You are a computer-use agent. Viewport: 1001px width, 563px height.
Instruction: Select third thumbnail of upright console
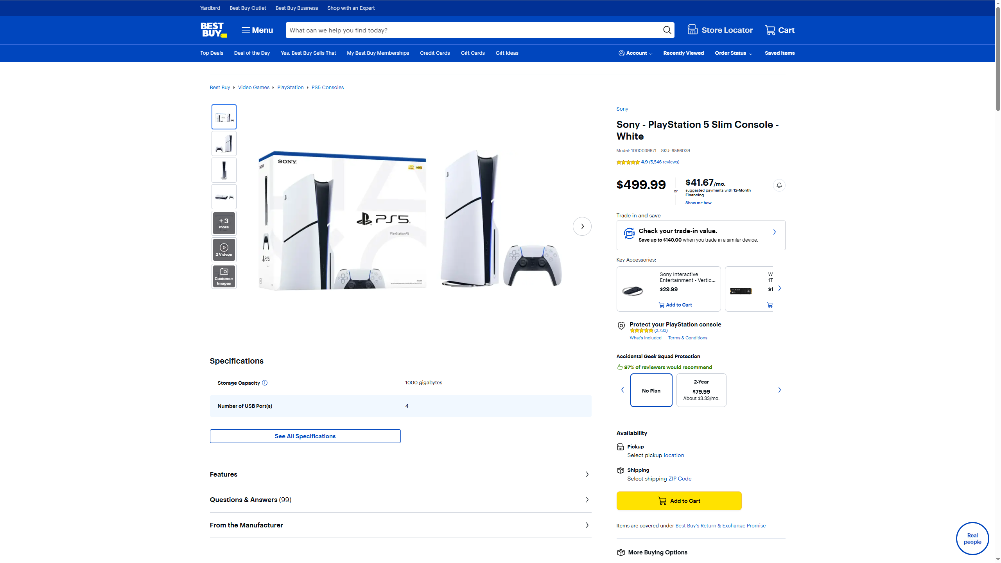coord(224,170)
